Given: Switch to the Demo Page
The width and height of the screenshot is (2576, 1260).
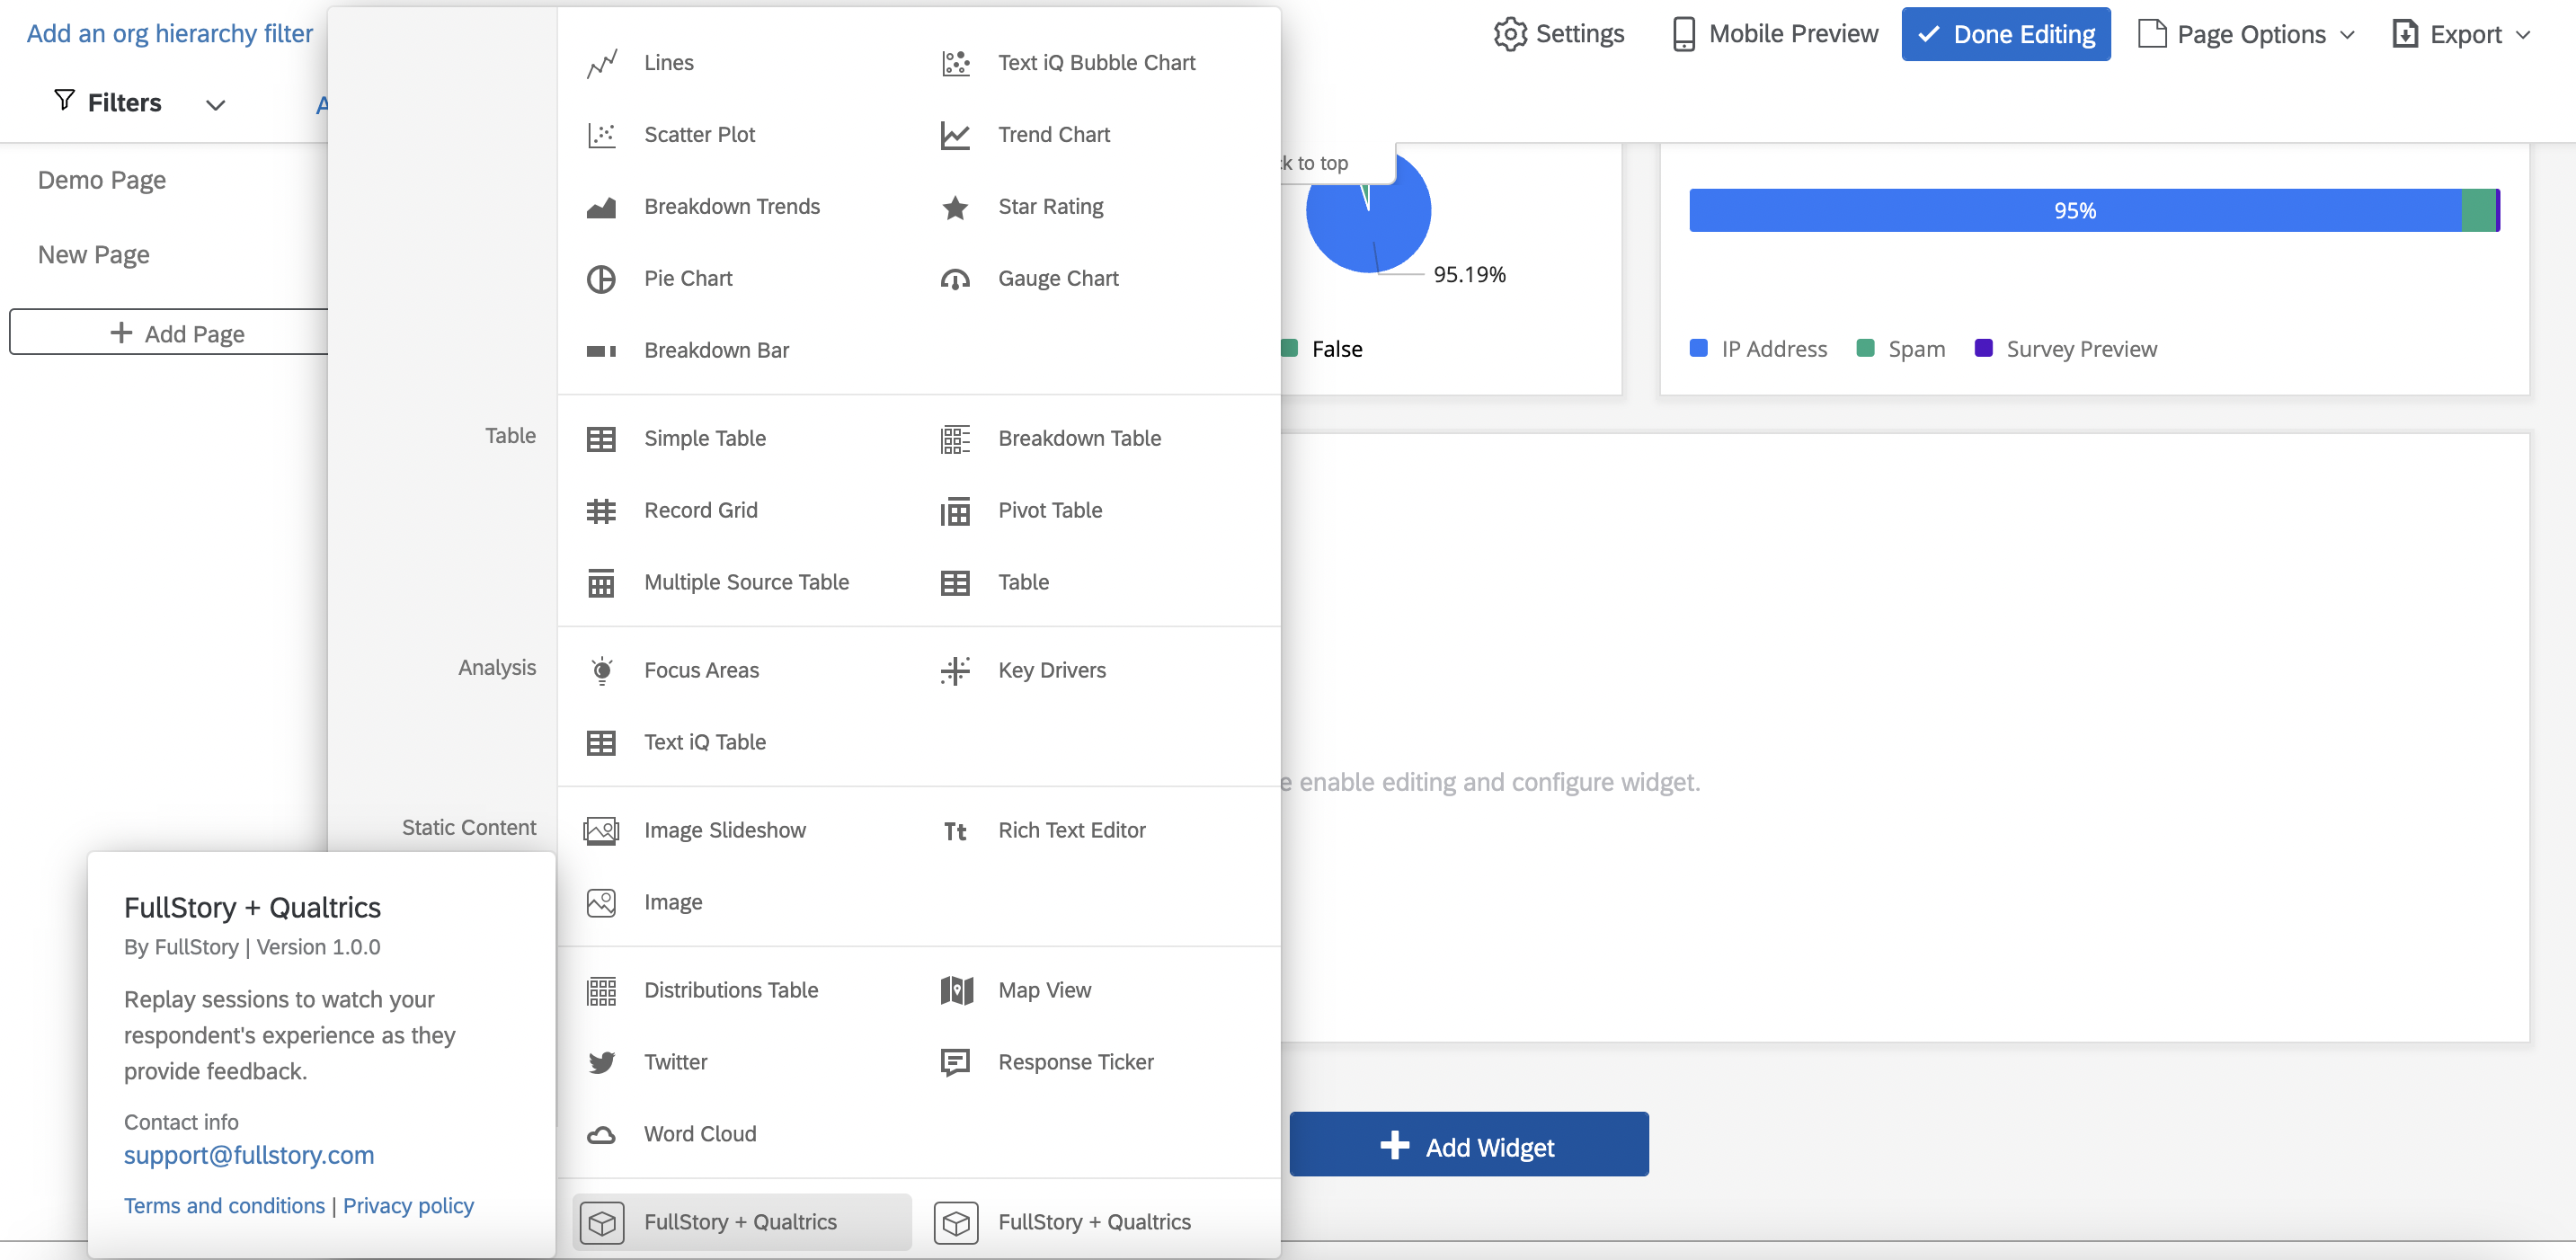Looking at the screenshot, I should pos(101,180).
